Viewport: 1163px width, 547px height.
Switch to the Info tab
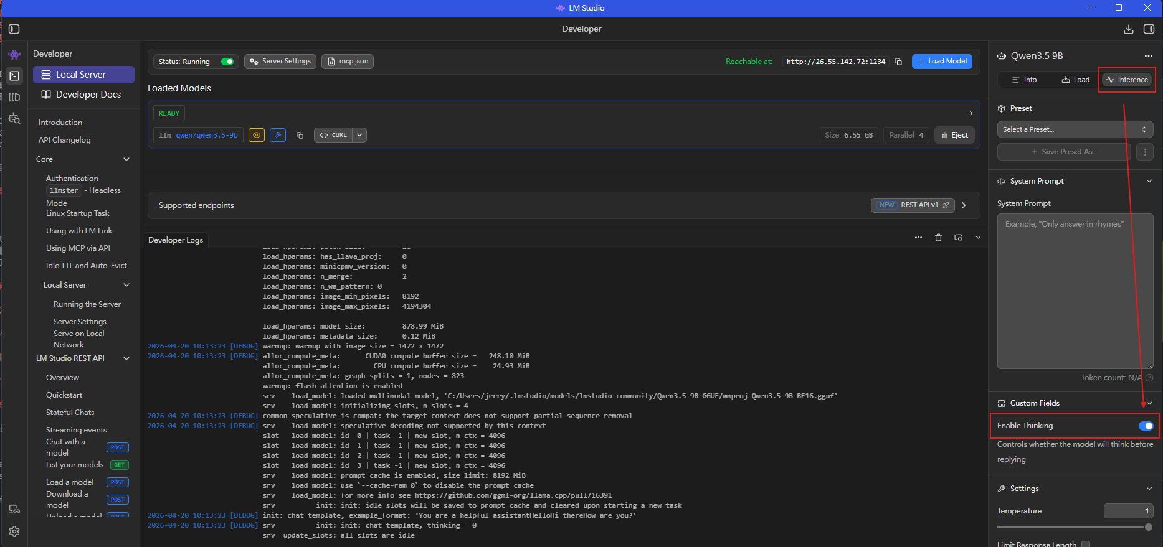pos(1024,80)
